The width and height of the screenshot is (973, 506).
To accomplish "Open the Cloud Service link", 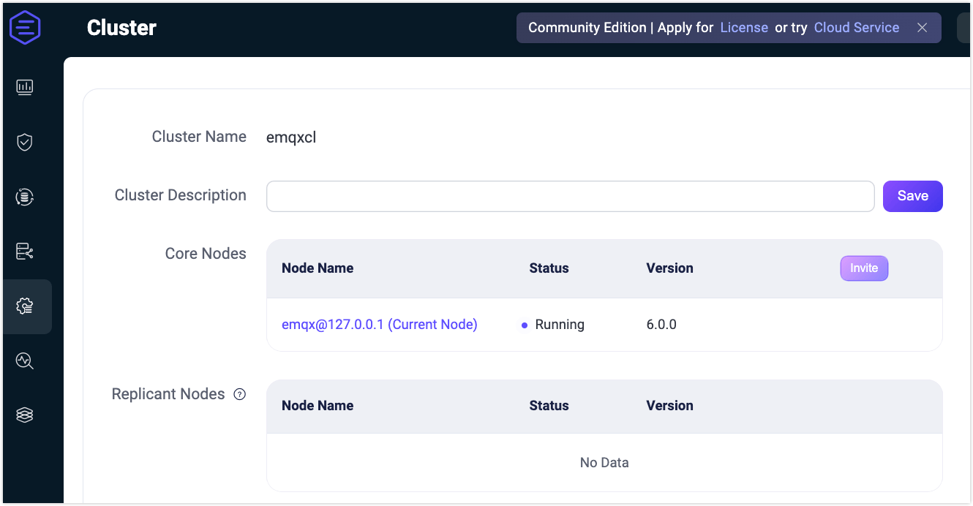I will 857,28.
